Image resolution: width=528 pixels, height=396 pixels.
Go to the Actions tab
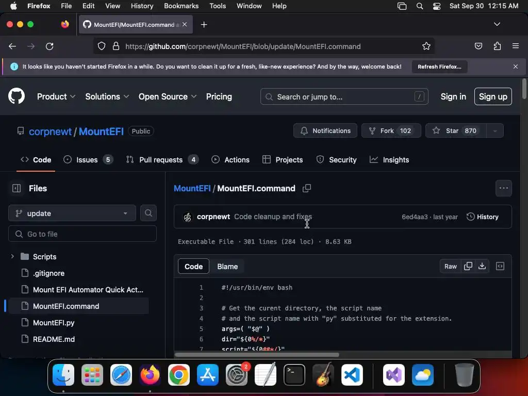tap(230, 160)
